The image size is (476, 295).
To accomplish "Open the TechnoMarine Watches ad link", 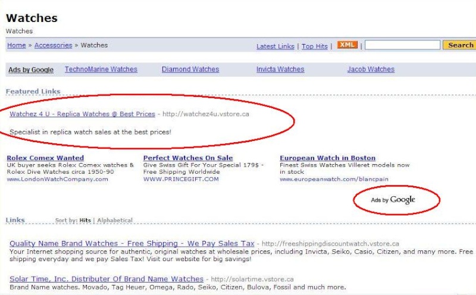I will tap(101, 69).
